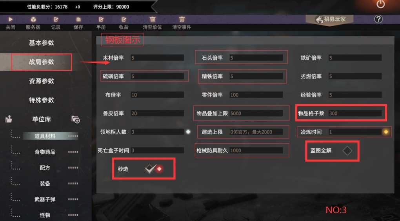Click the 清空单位 trash icon
400x221 pixels.
pos(153,19)
